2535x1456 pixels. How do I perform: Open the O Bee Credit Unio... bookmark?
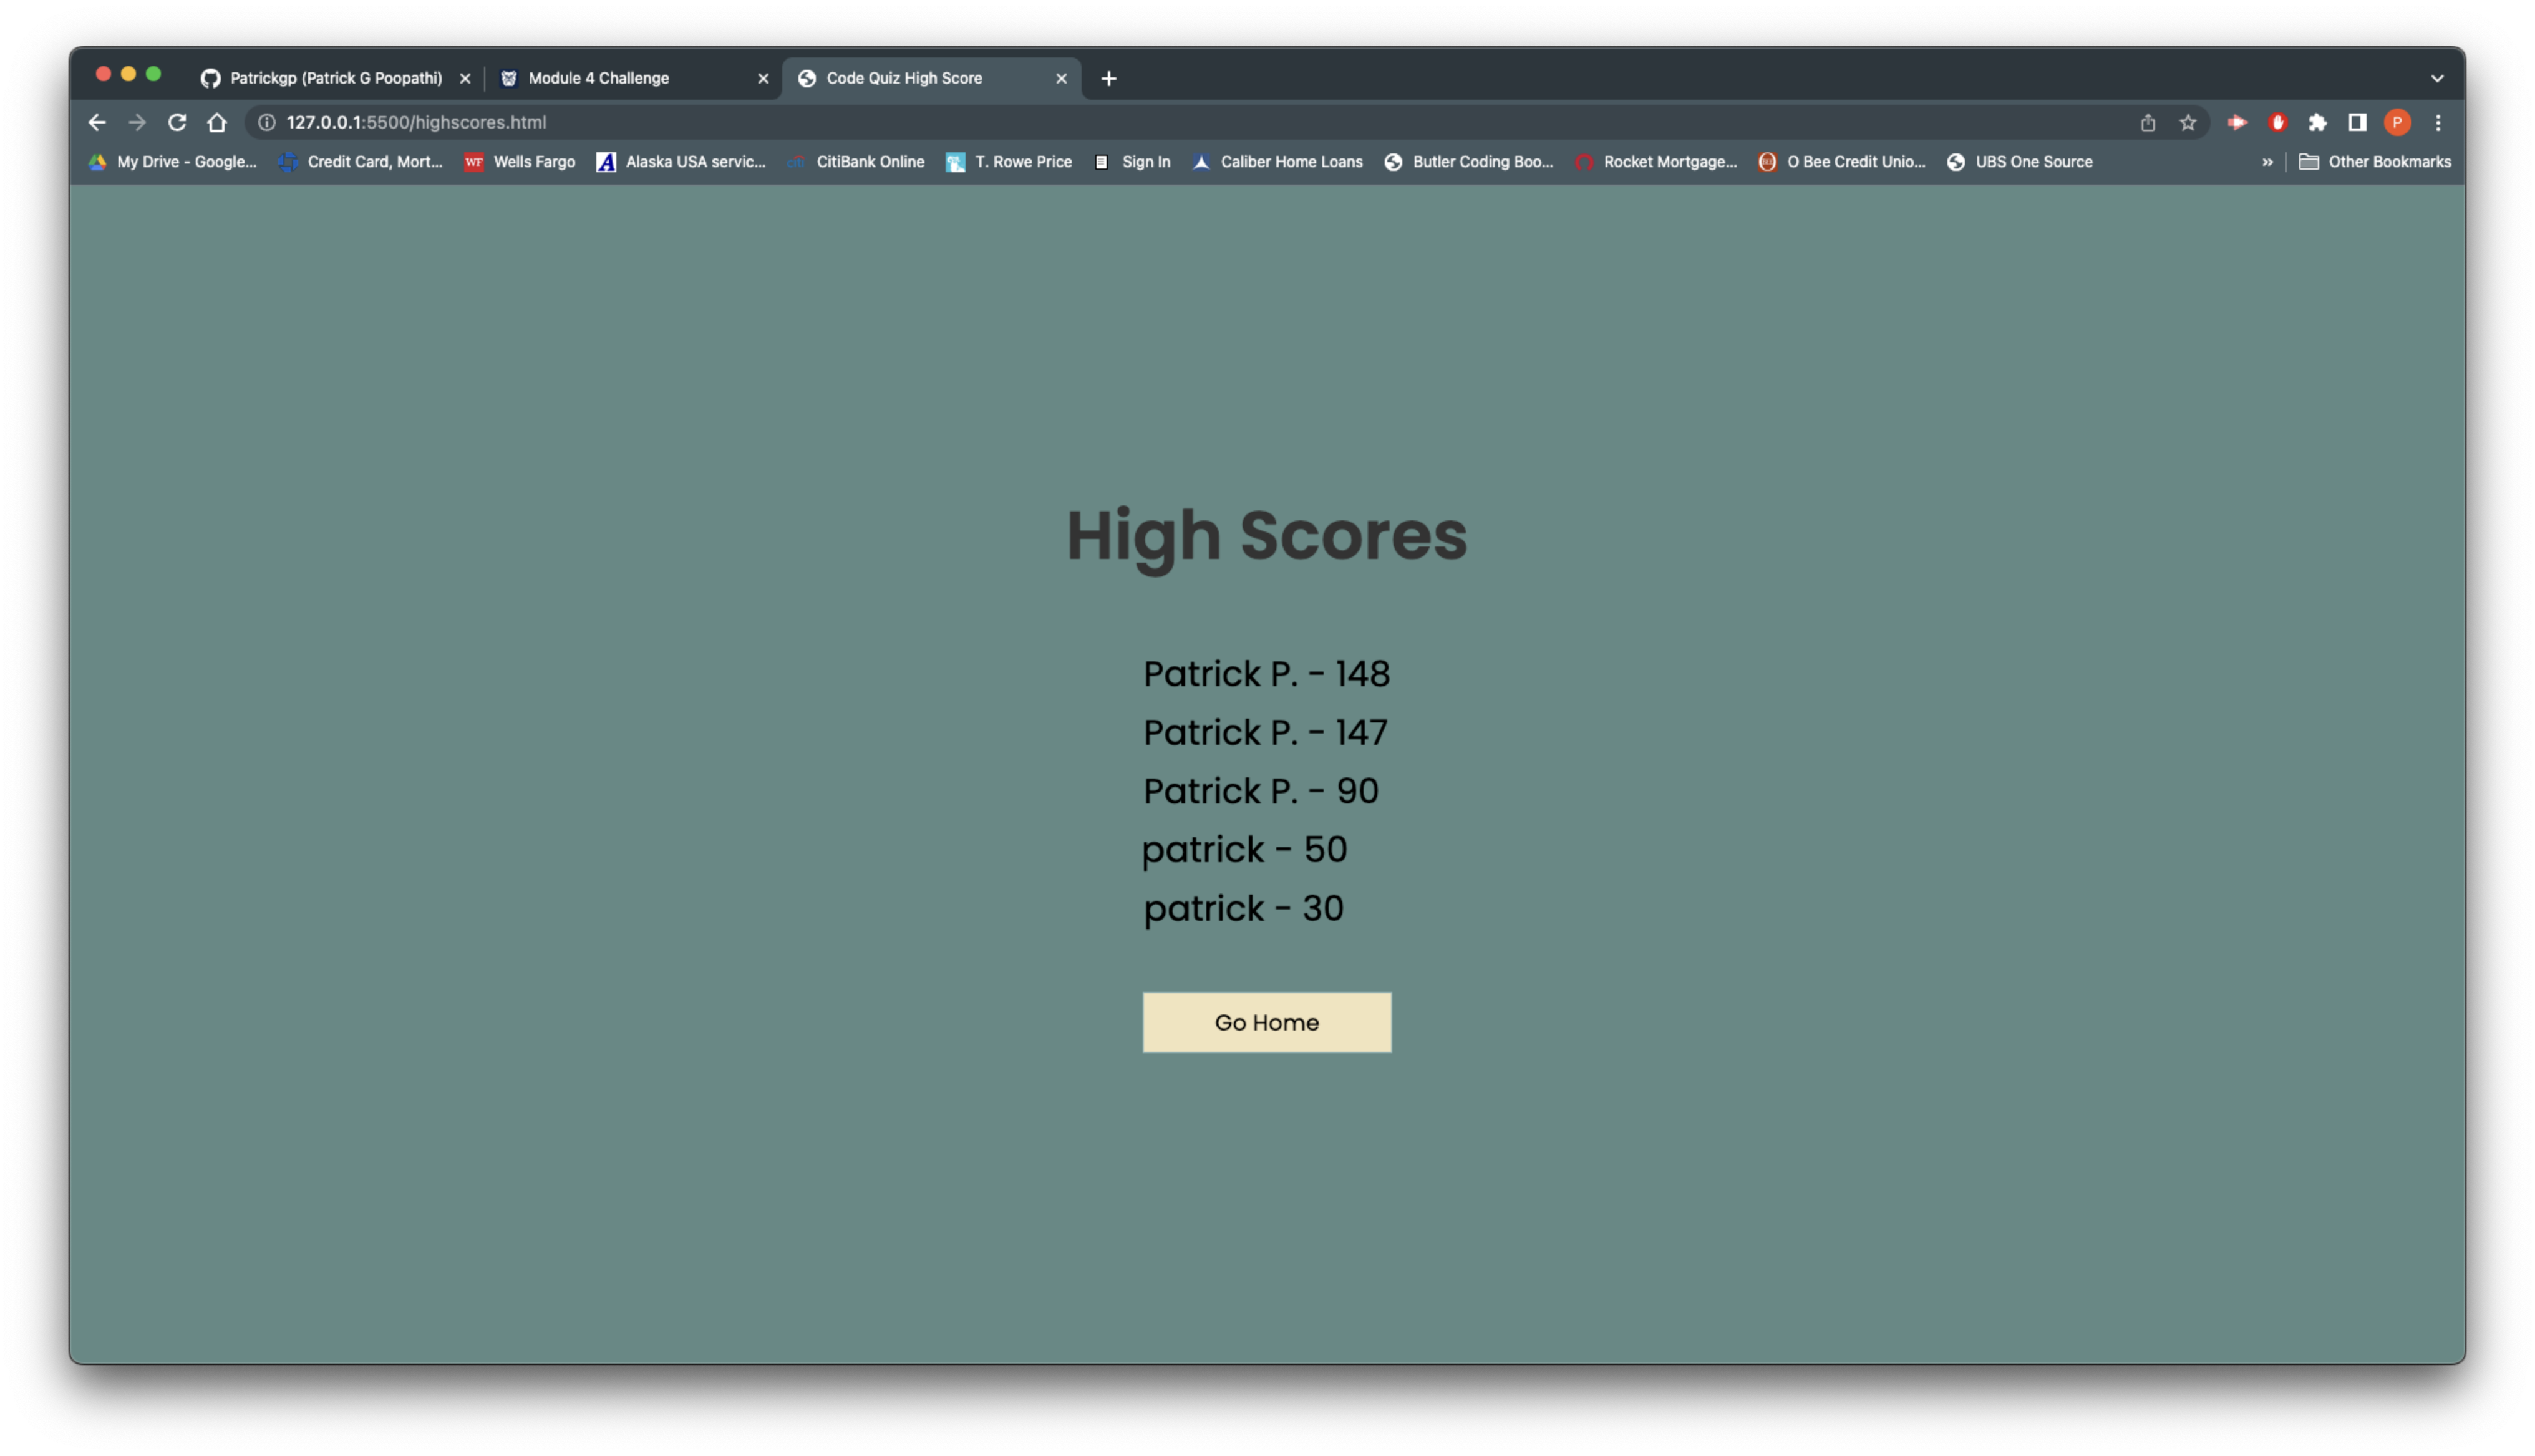click(x=1842, y=162)
